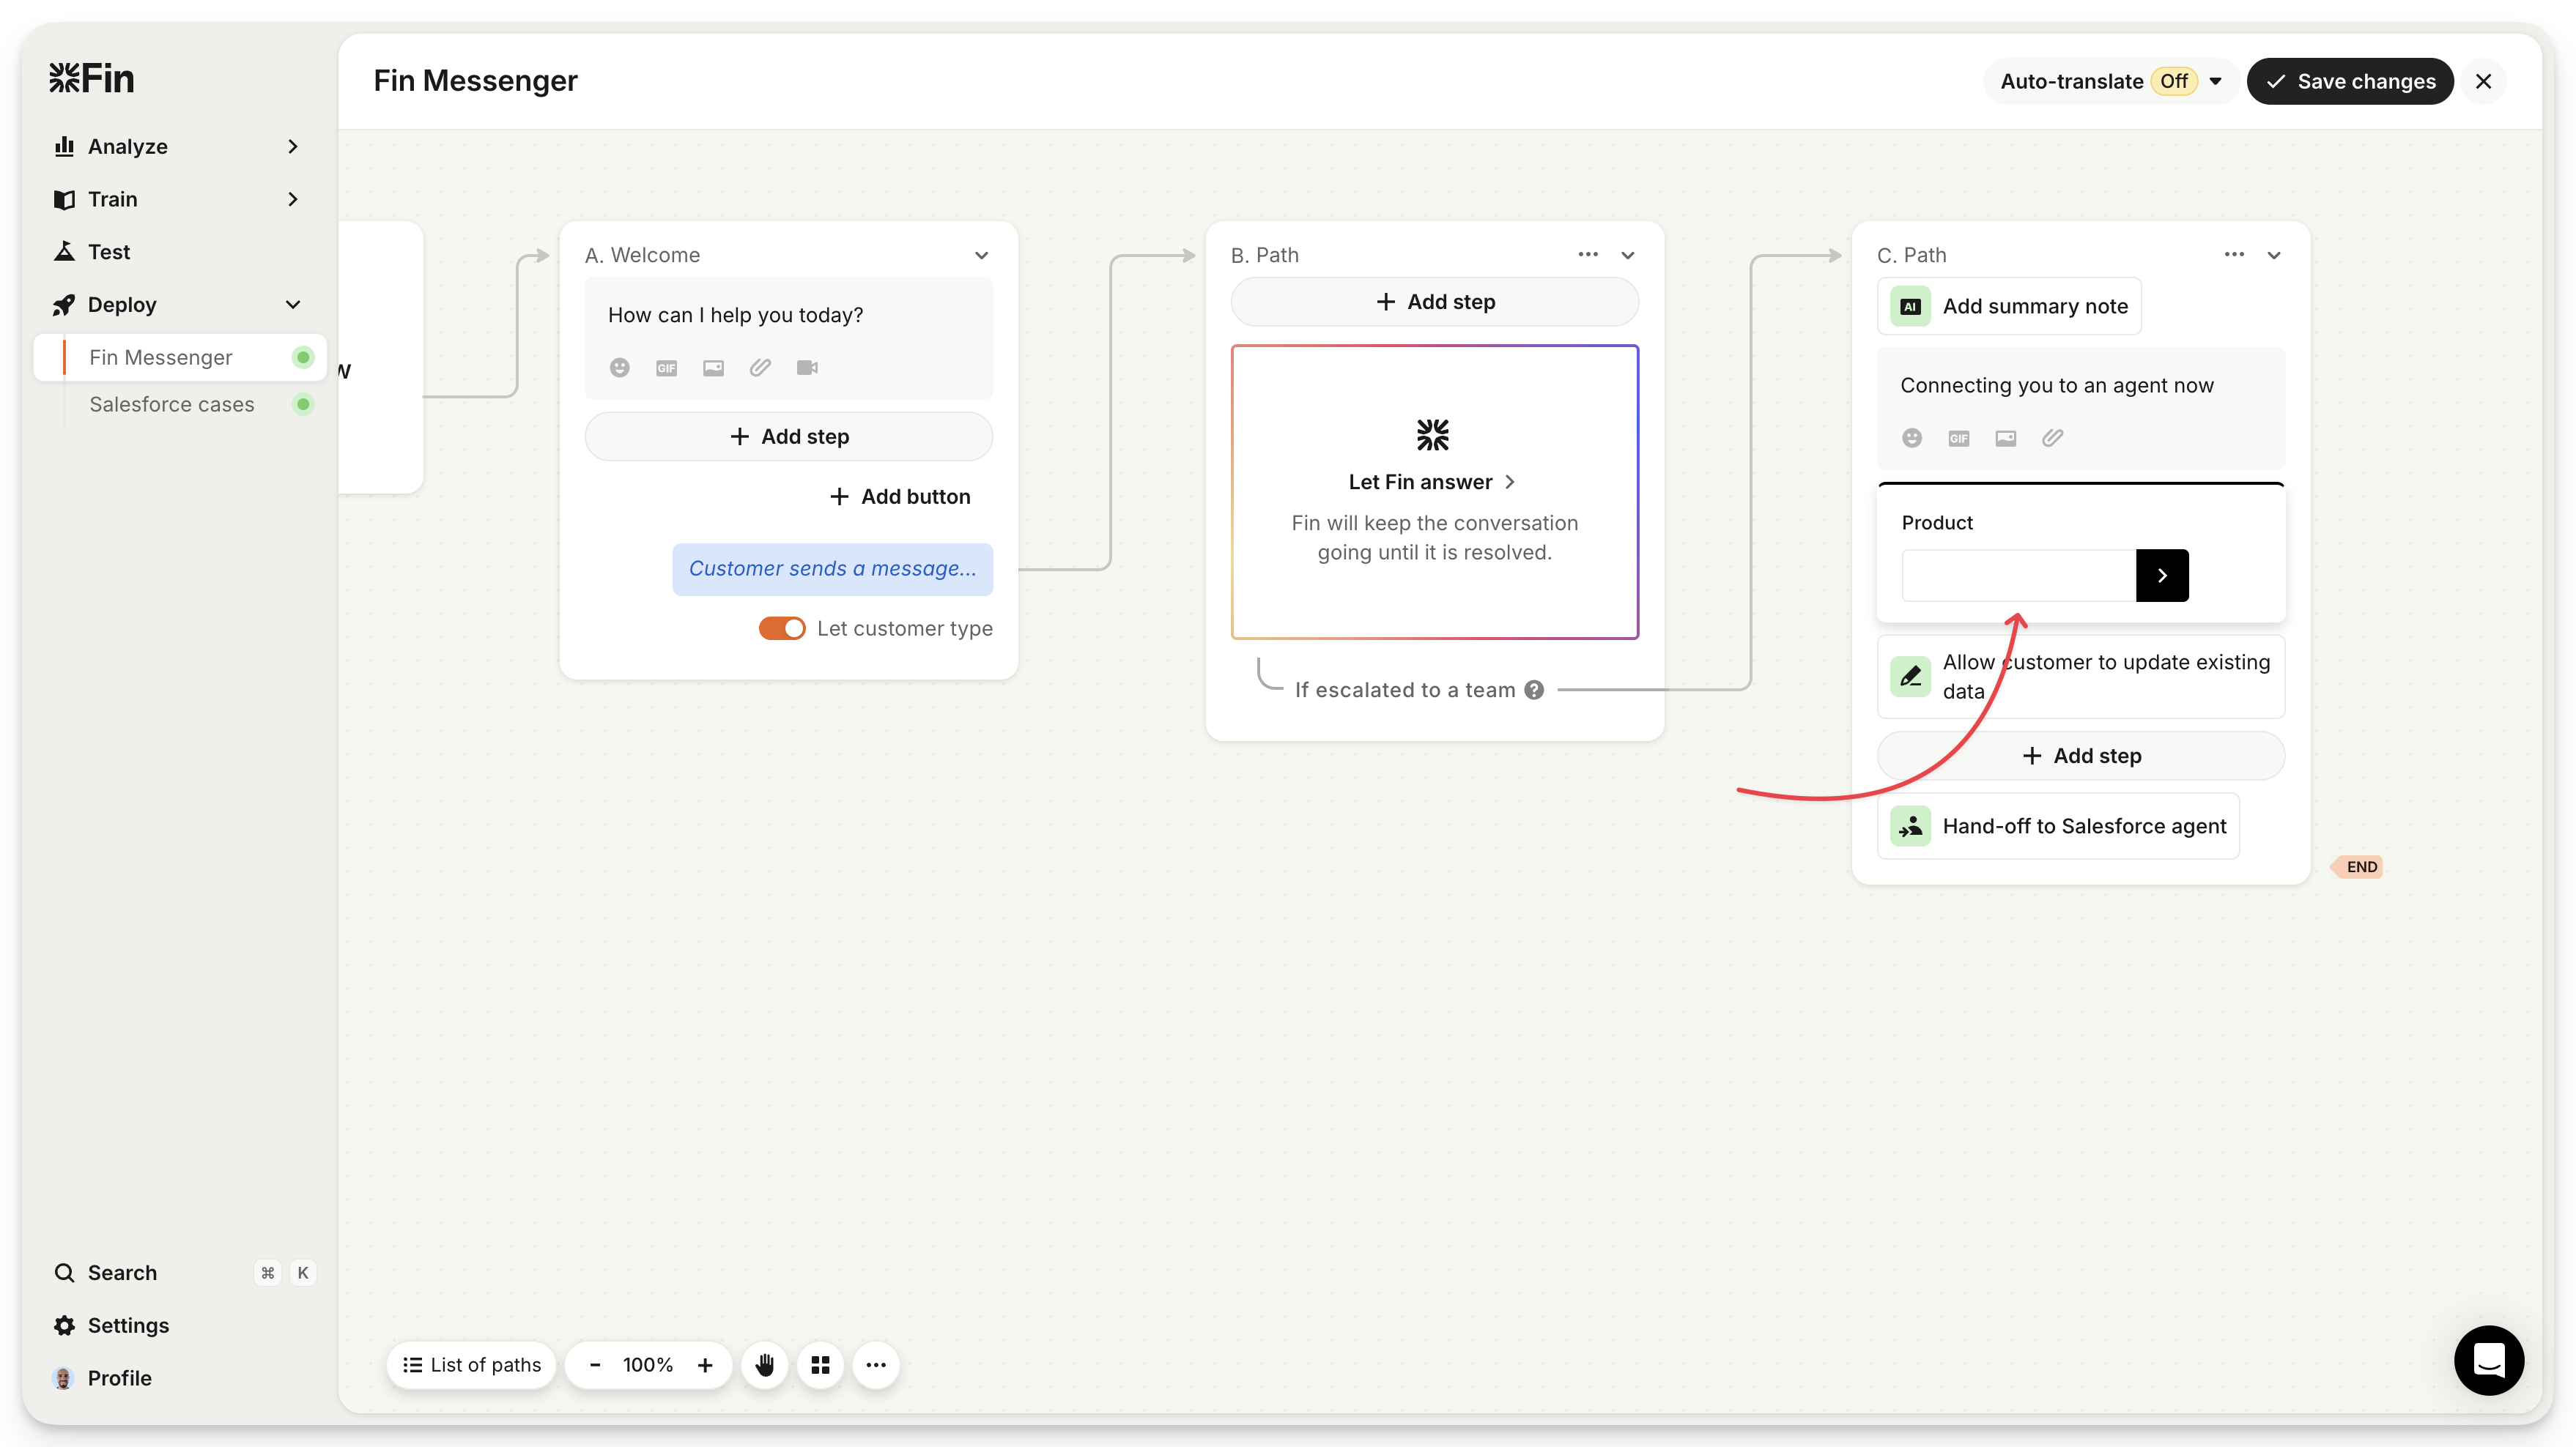Open B. Path three-dot options menu
The image size is (2576, 1447).
[1588, 255]
